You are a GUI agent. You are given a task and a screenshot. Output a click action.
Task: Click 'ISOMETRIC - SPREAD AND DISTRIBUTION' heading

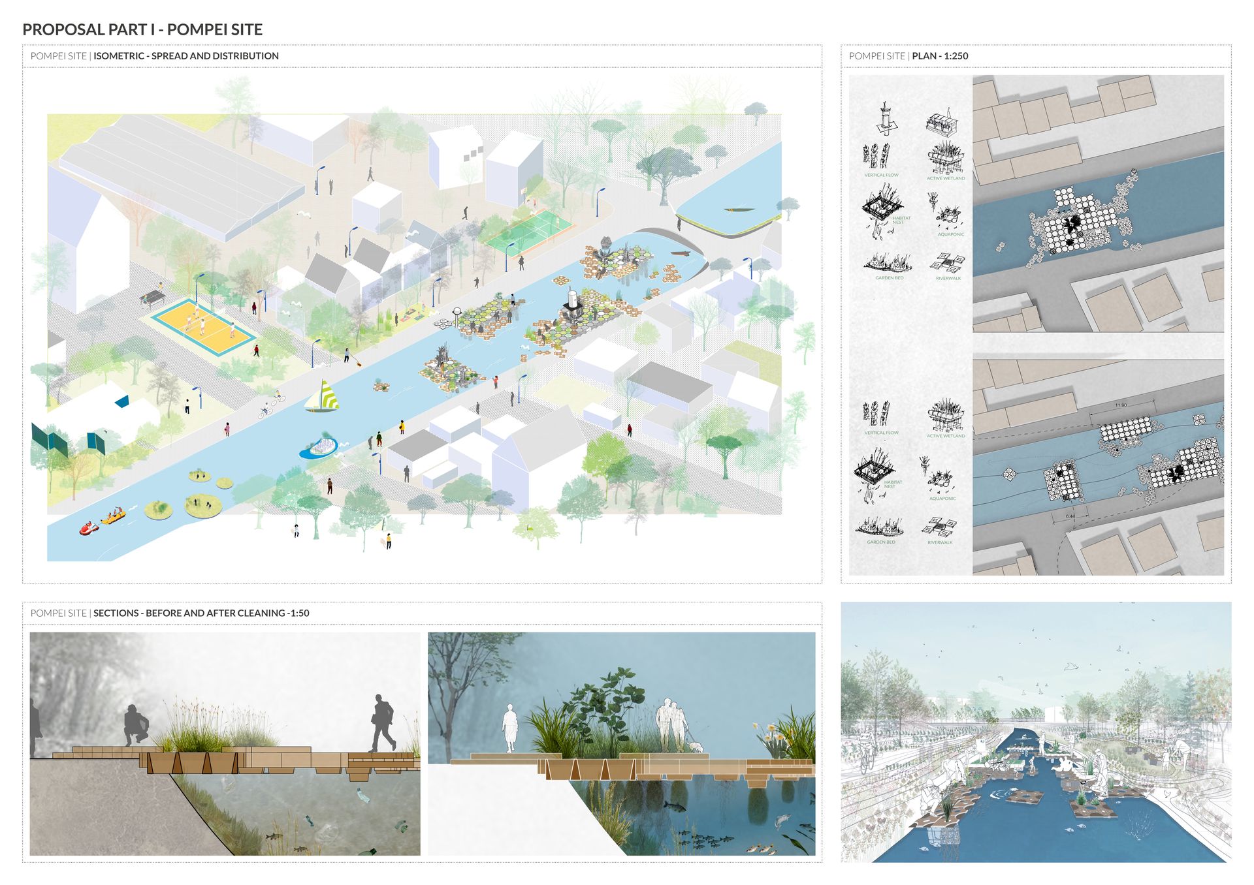pyautogui.click(x=186, y=56)
